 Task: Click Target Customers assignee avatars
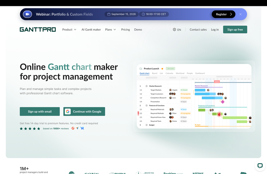click(x=172, y=94)
